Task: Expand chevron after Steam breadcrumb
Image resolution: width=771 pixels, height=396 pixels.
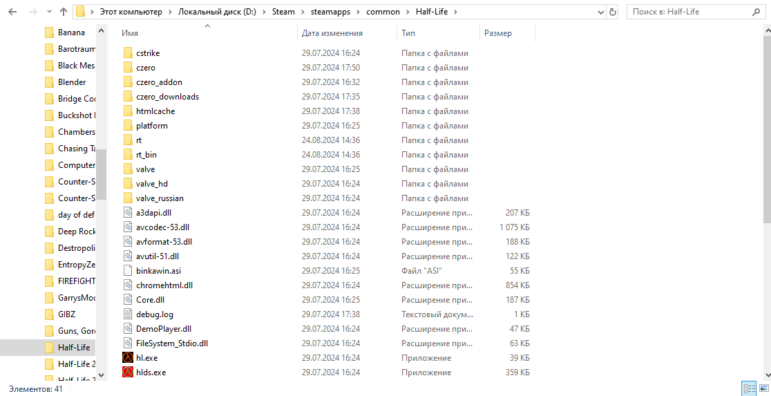Action: (303, 12)
